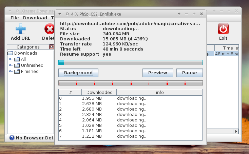Click the Resume support 'yes' value
This screenshot has width=249, height=154.
pos(107,54)
